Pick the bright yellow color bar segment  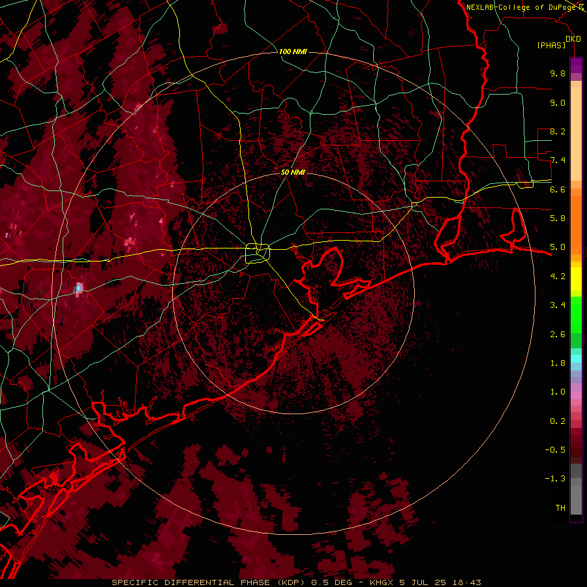[x=576, y=279]
